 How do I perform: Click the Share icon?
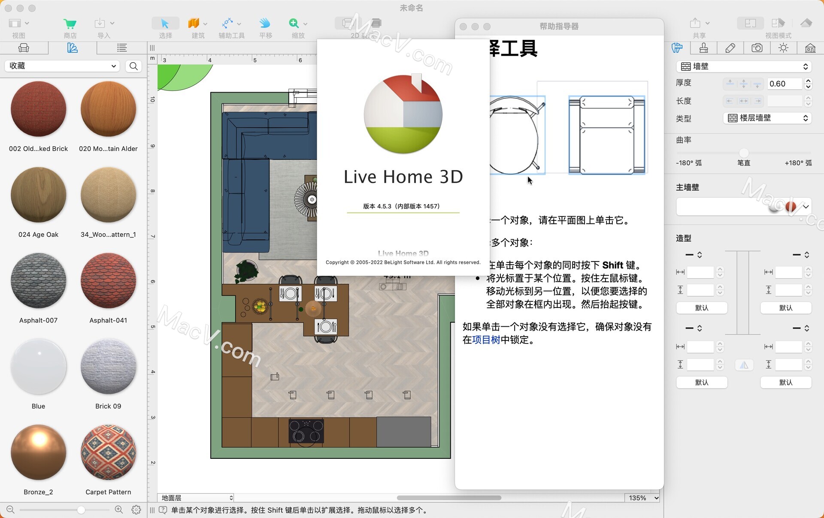point(695,23)
